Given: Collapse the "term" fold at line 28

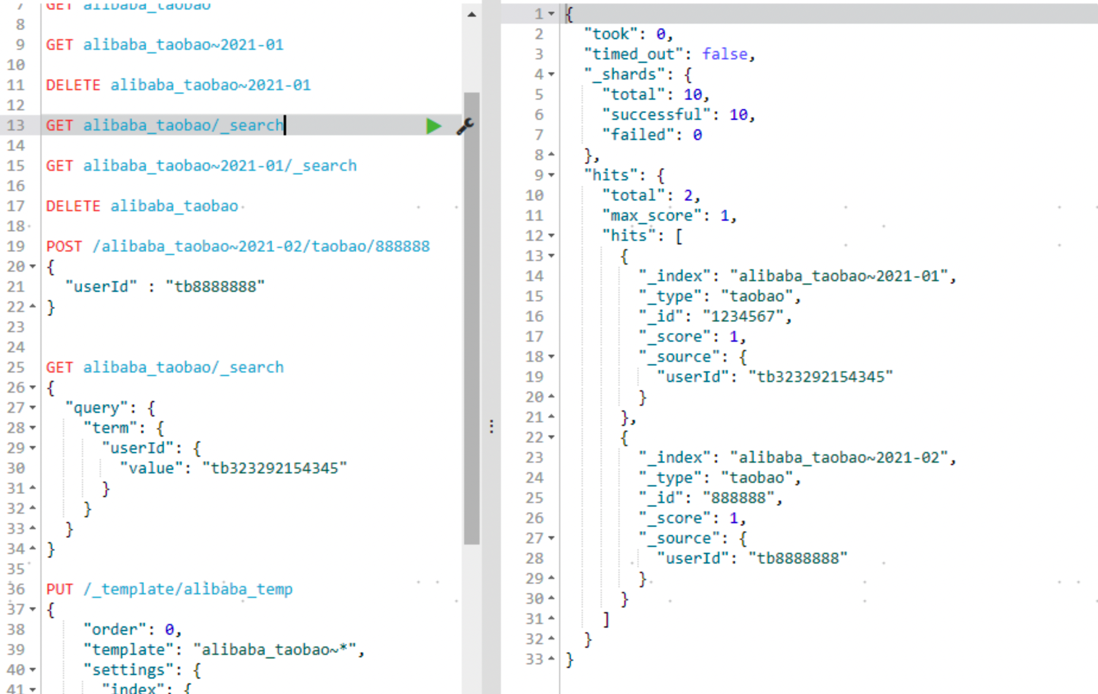Looking at the screenshot, I should pos(33,428).
